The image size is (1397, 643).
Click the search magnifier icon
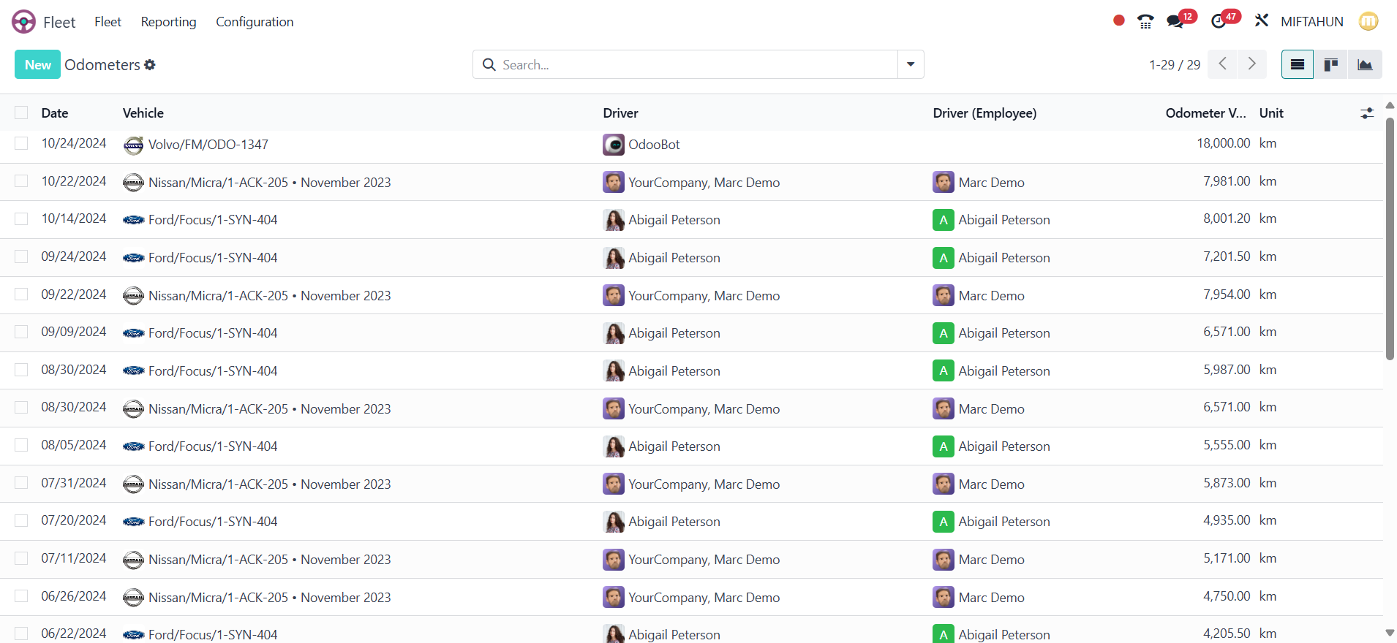[489, 65]
